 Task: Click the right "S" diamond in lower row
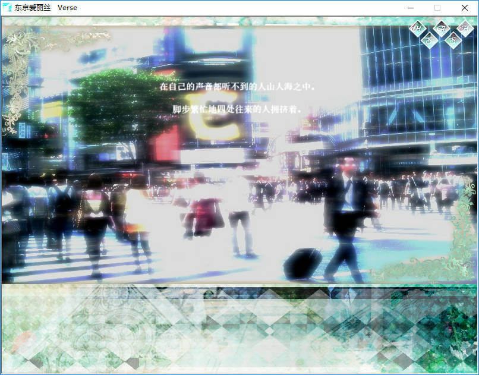[452, 40]
